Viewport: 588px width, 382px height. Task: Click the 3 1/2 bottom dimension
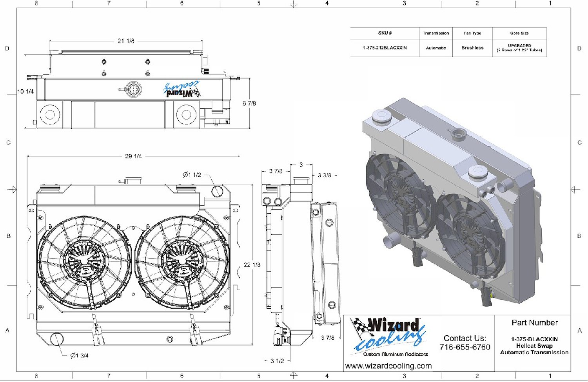(277, 360)
